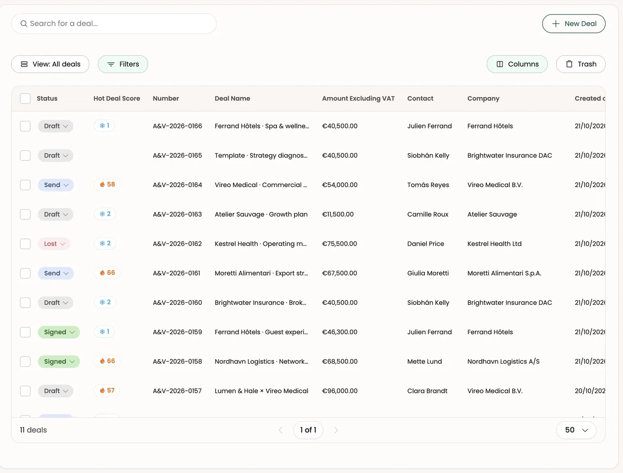Image resolution: width=623 pixels, height=473 pixels.
Task: Go to the next page arrow
Action: click(x=336, y=430)
